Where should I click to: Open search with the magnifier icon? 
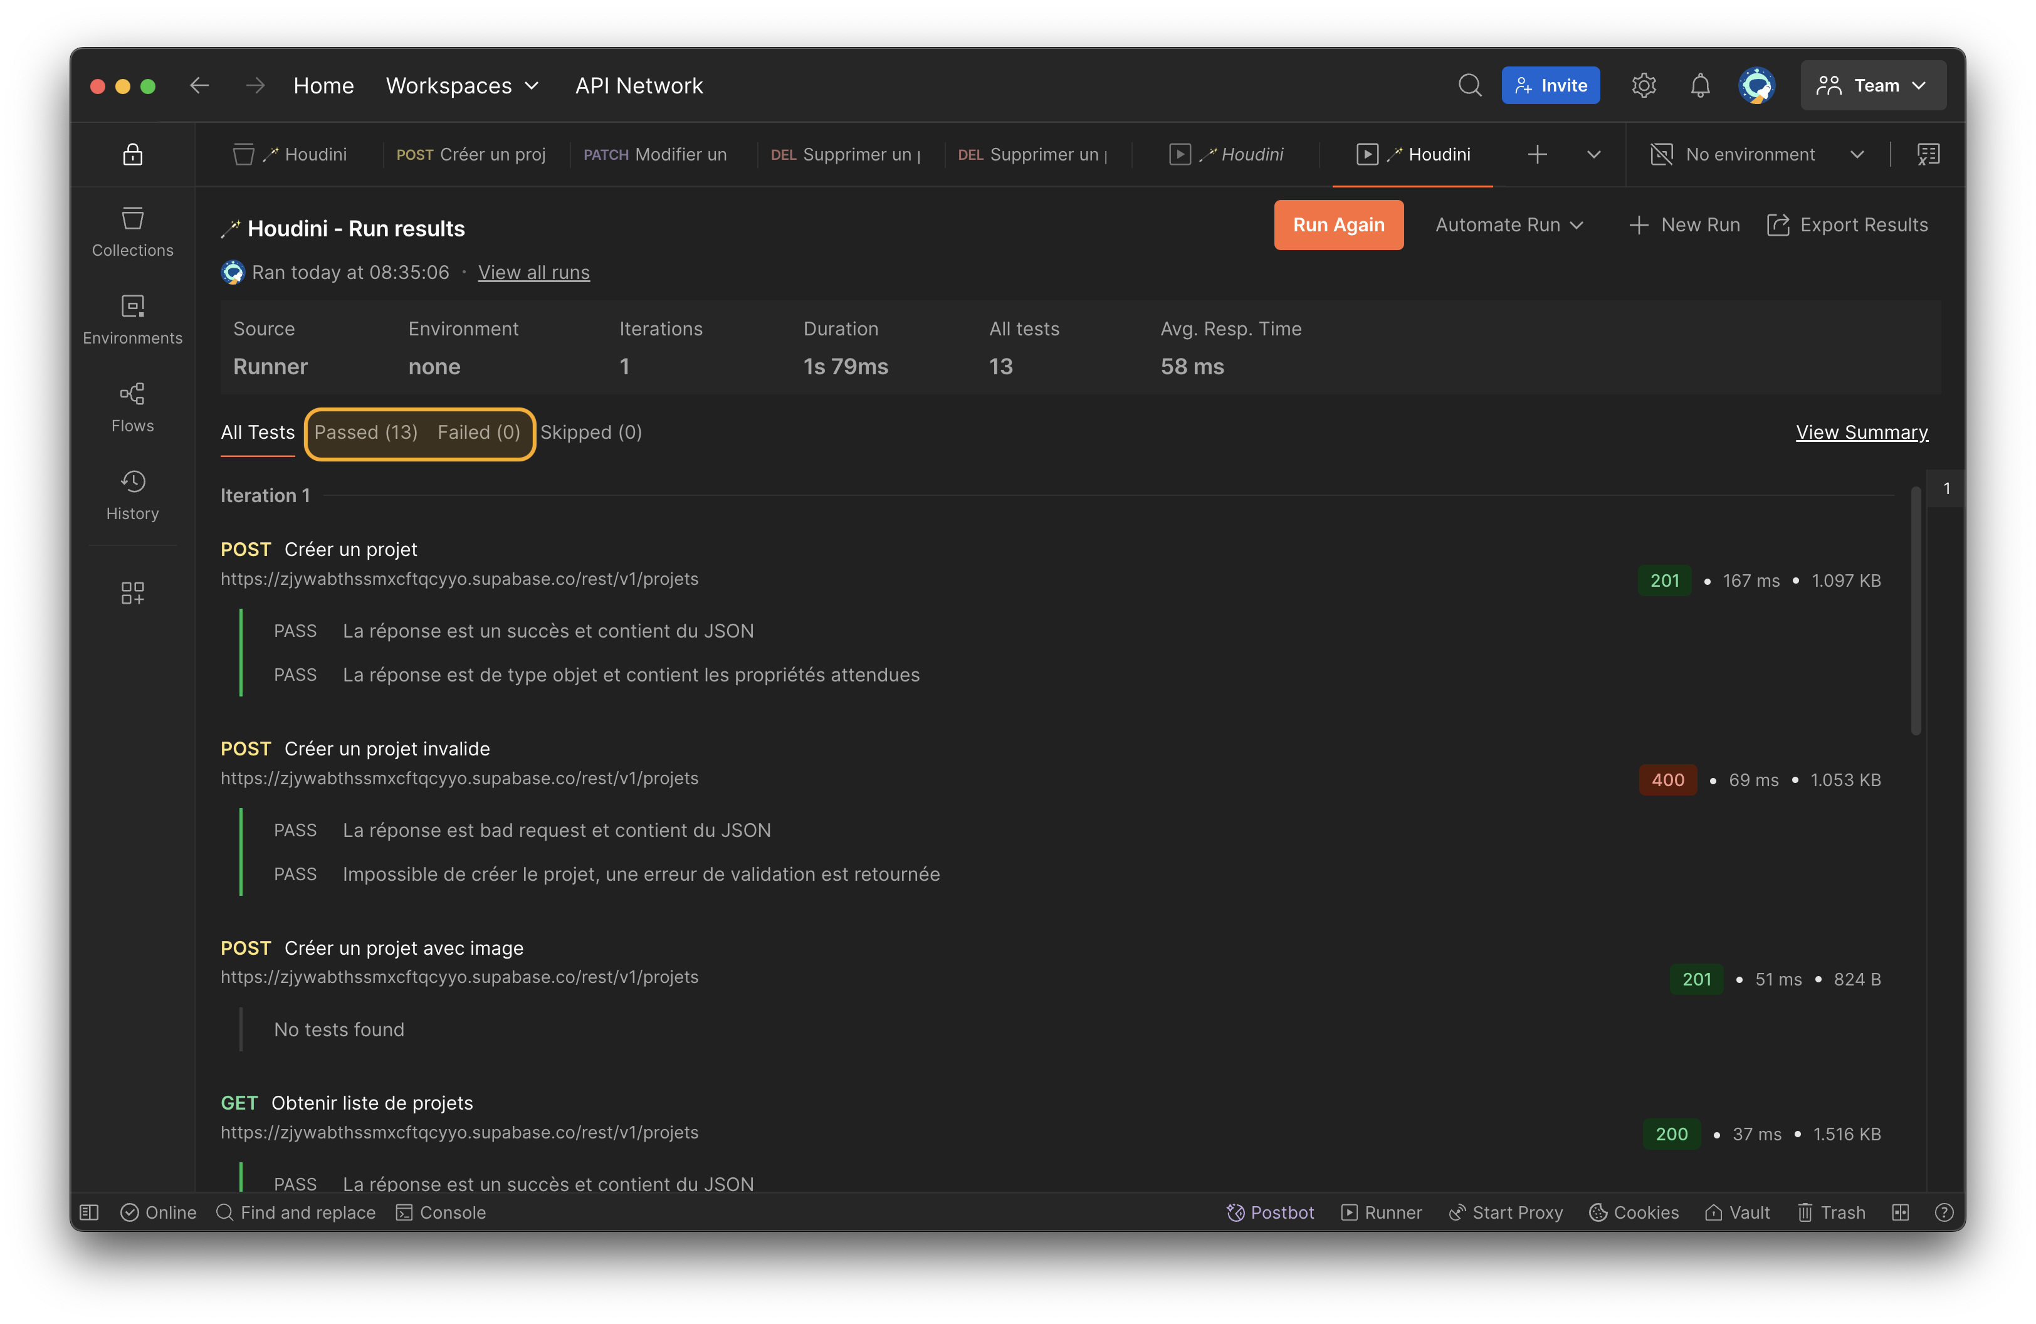point(1470,85)
